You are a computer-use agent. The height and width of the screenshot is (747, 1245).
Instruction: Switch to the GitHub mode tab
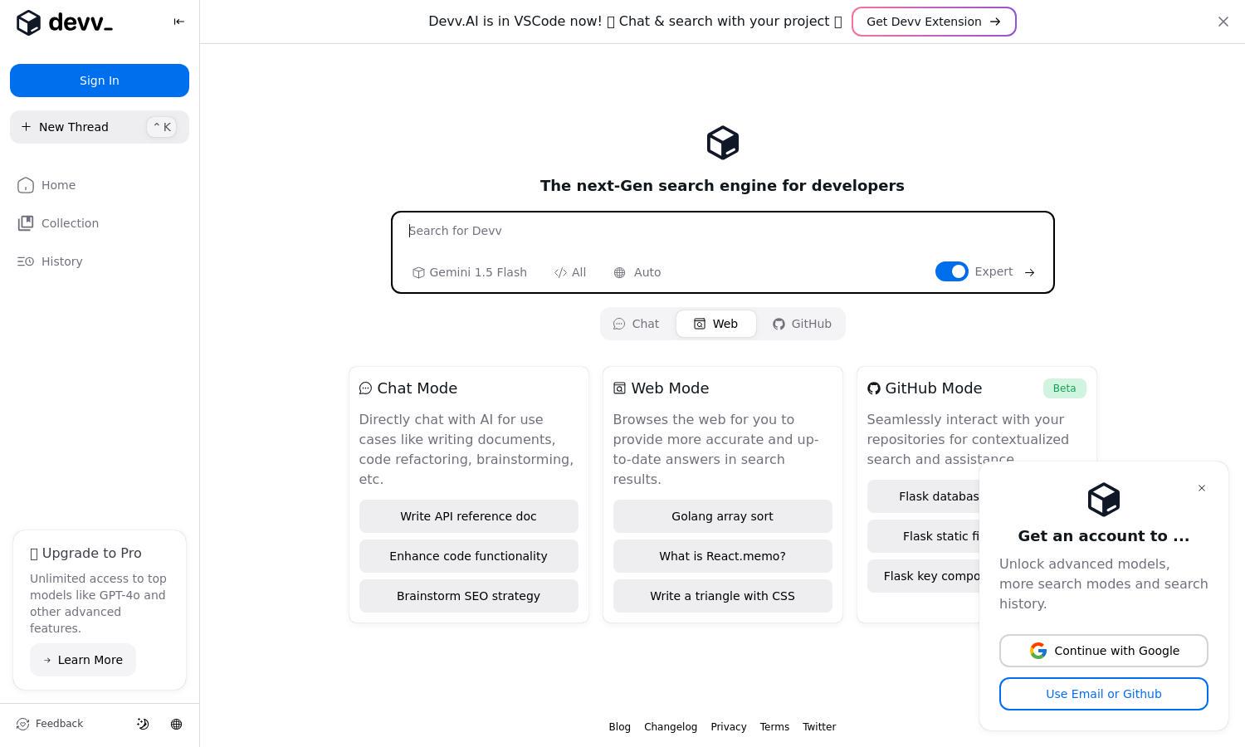point(802,324)
